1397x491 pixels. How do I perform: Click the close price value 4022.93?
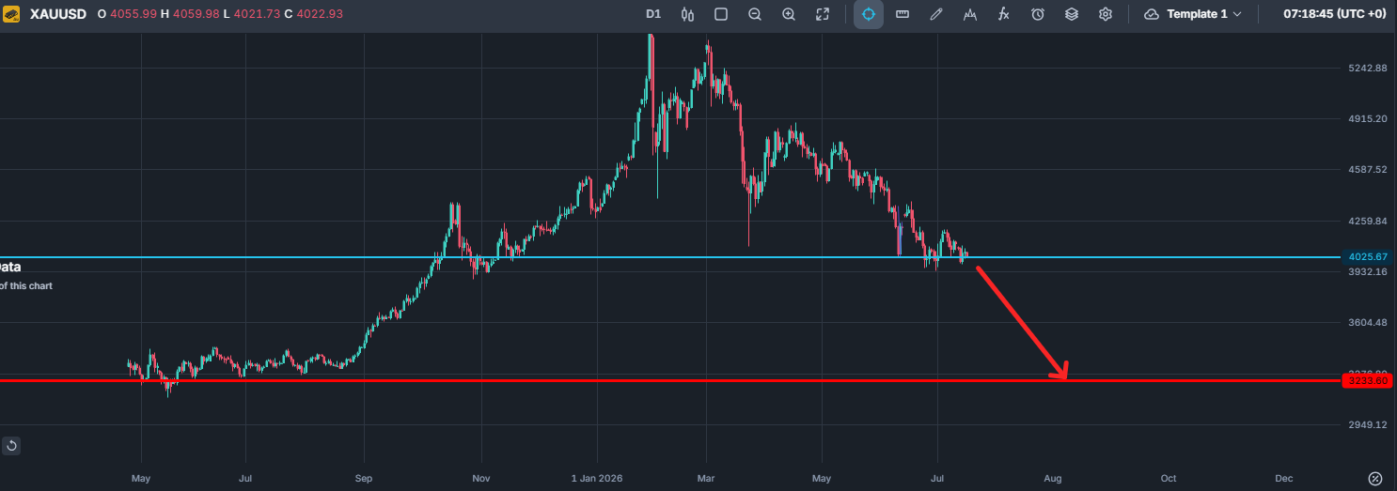(x=320, y=14)
